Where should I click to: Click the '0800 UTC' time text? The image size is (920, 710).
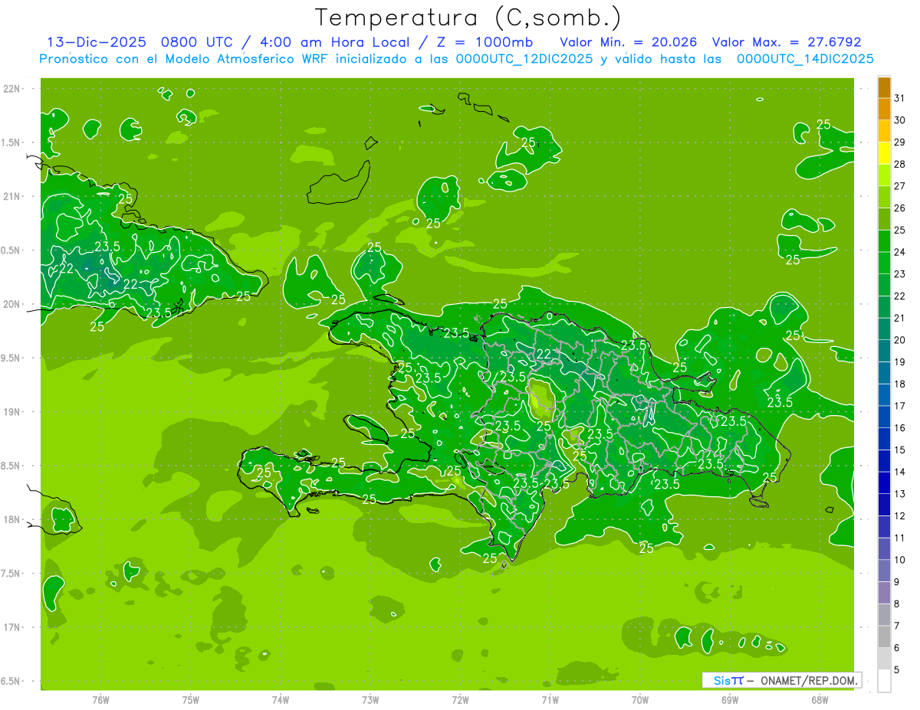[x=198, y=42]
